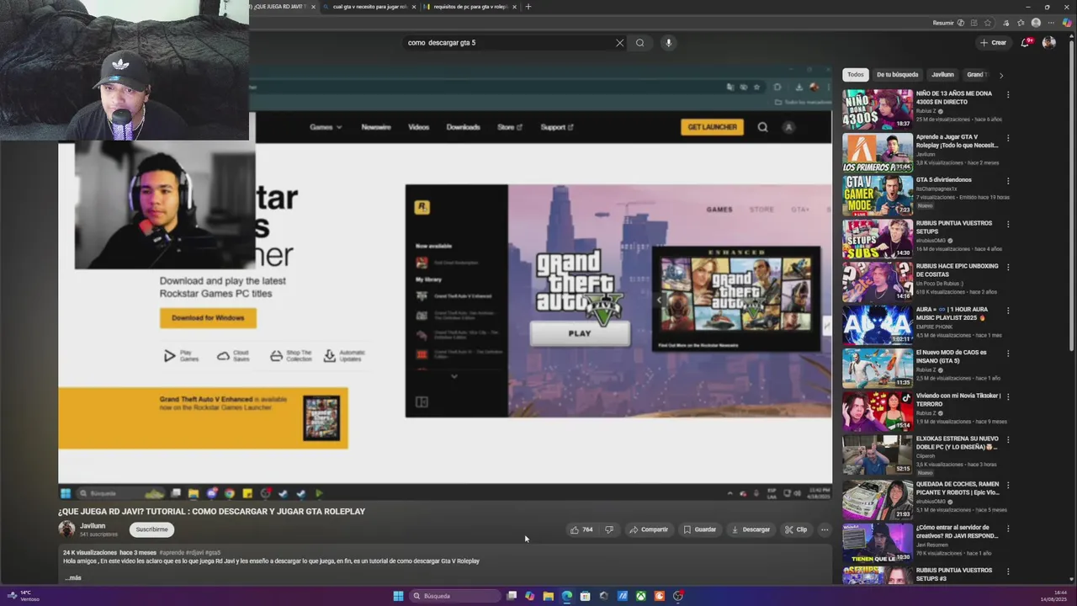Click Windows taskbar Búsqueda search box

[453, 596]
